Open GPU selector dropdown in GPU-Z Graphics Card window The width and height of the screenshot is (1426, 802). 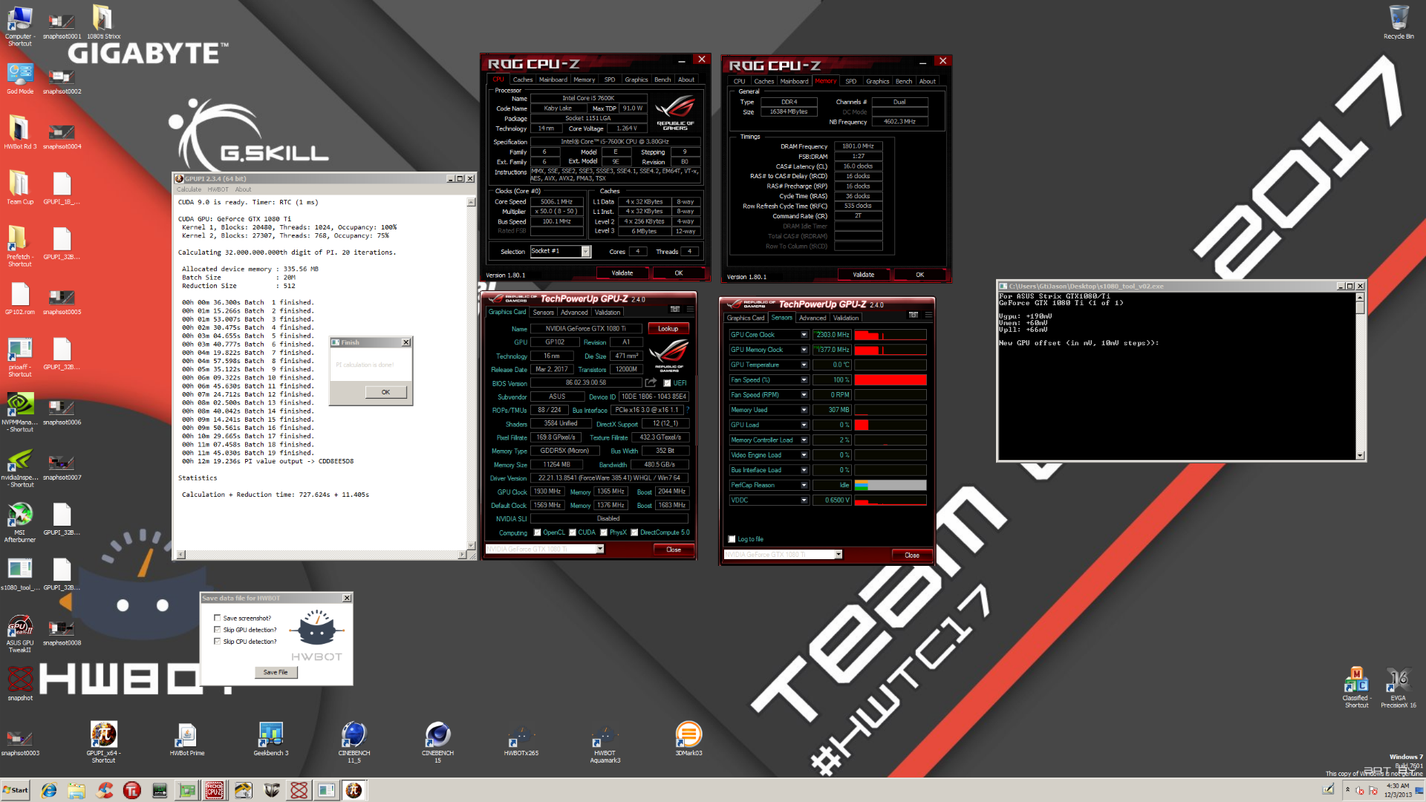599,549
